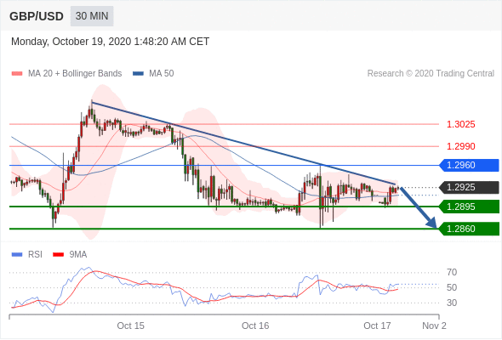Click the RSI legend swatch

[x=17, y=255]
